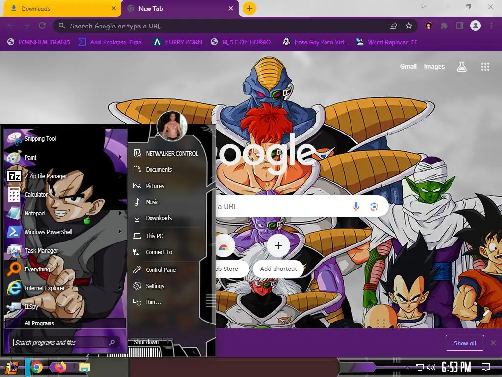Share this page icon in address bar
Screen dimensions: 502x377
click(x=393, y=26)
